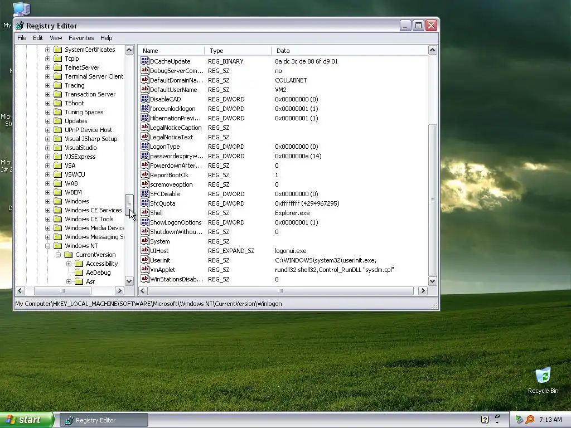Click the Explorer.exe data value
571x428 pixels.
(292, 213)
